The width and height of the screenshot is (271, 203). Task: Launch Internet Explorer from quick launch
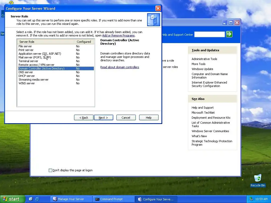(37, 199)
